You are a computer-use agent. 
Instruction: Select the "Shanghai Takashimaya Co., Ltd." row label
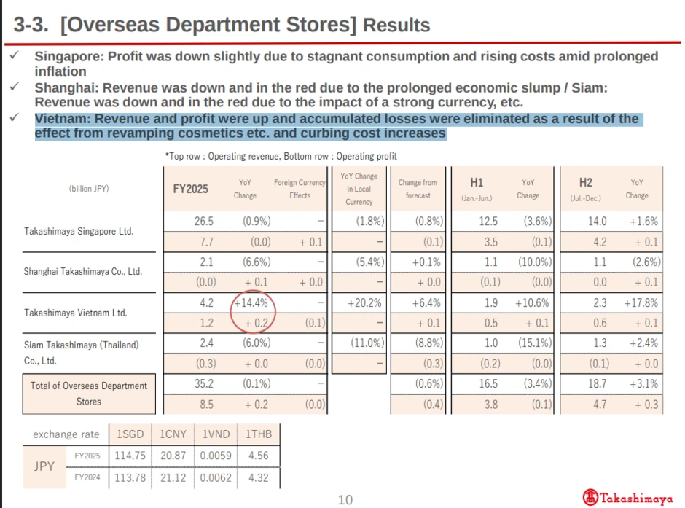[x=83, y=271]
